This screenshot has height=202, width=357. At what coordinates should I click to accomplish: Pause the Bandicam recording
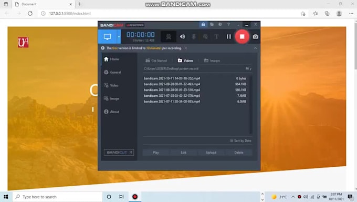pos(228,36)
